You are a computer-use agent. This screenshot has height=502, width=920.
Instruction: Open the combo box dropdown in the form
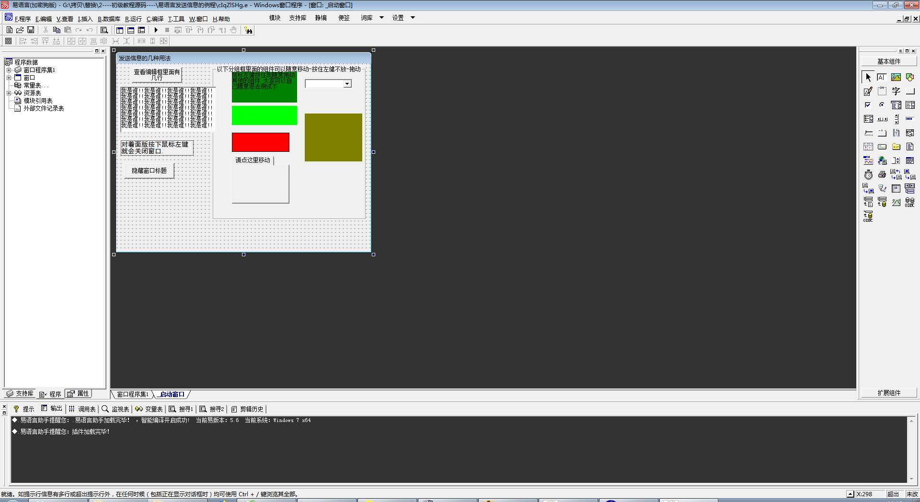point(347,84)
